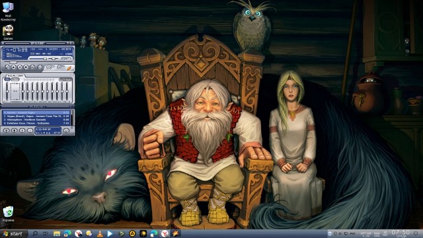The height and width of the screenshot is (238, 423).
Task: Open taskbar search magnifier
Action: [35, 233]
